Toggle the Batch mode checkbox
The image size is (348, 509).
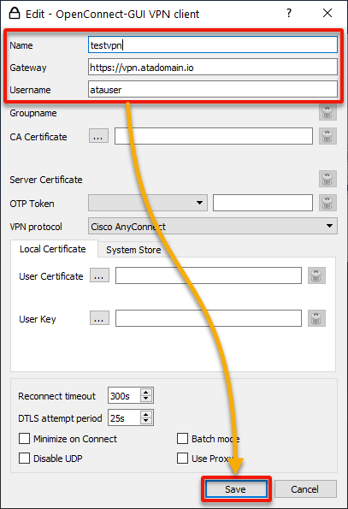tap(183, 439)
